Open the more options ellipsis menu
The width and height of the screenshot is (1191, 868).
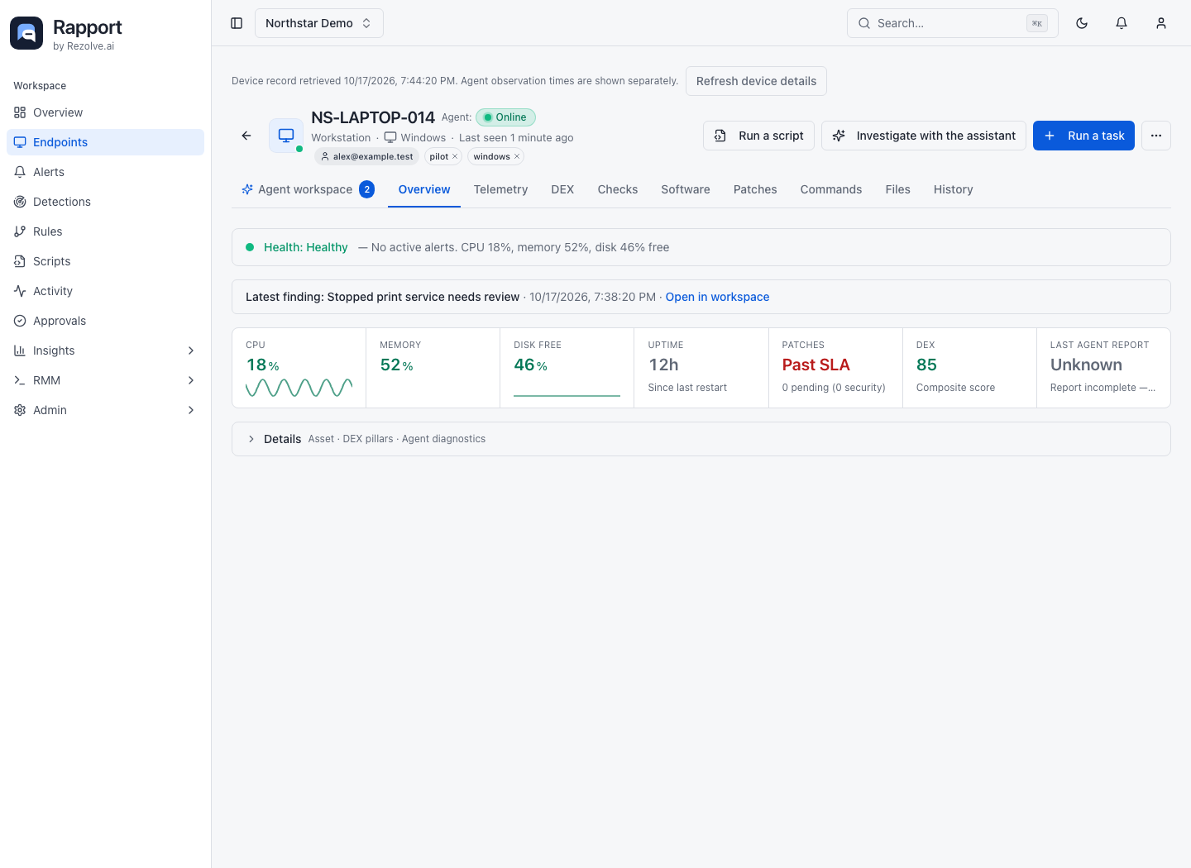[1156, 136]
